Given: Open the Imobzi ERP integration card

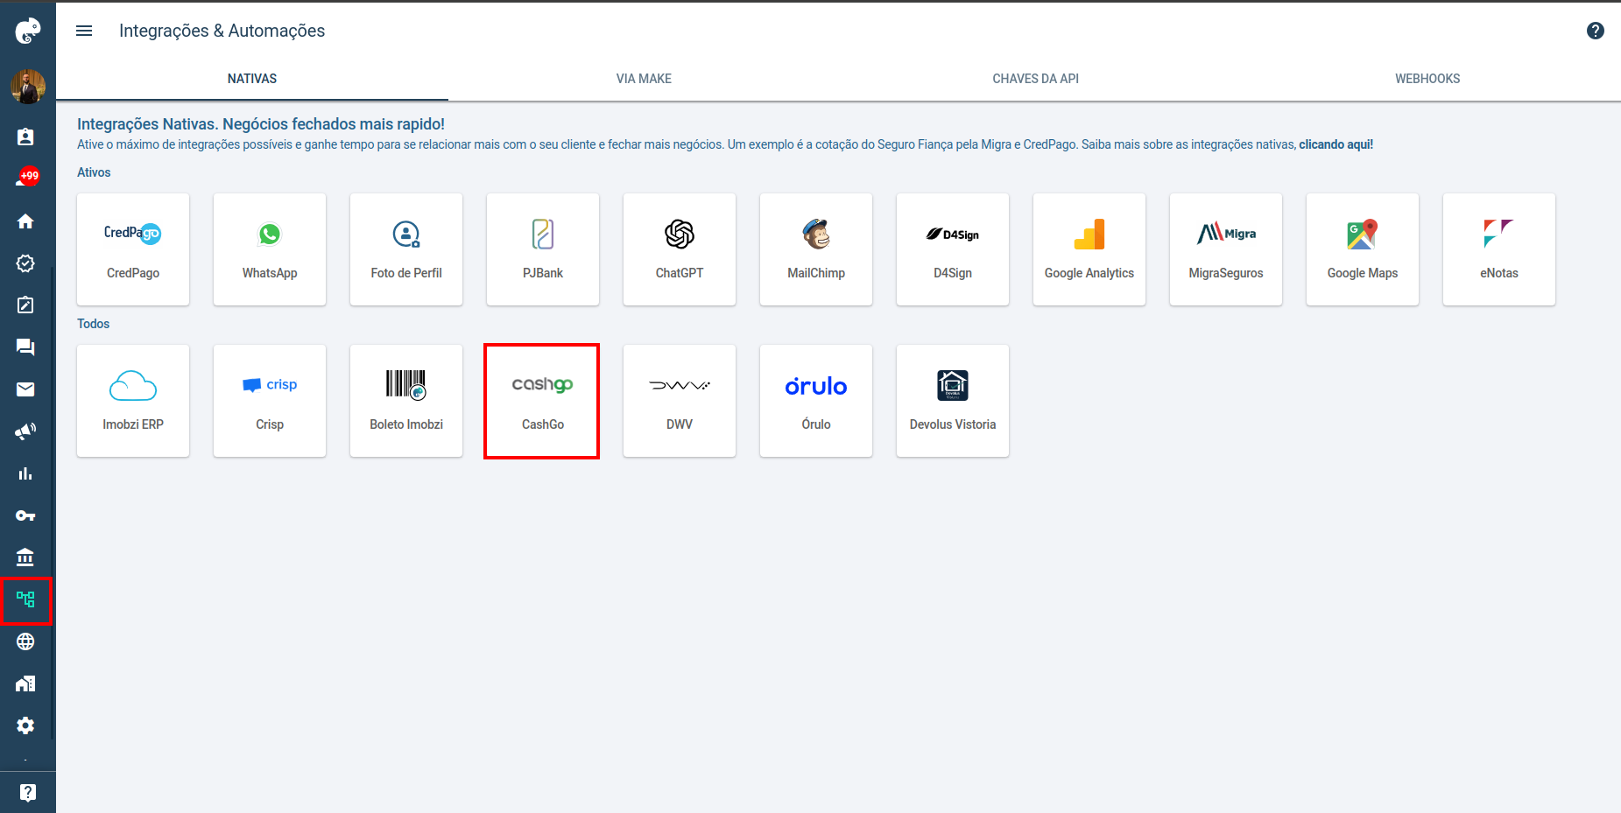Looking at the screenshot, I should tap(133, 401).
